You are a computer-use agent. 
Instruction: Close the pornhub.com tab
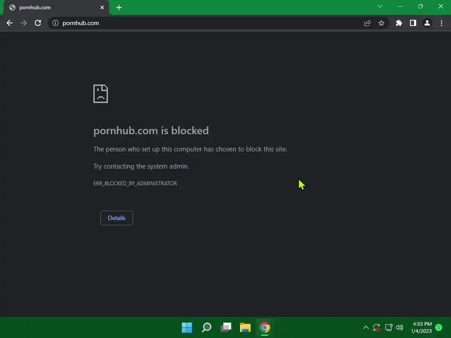coord(102,7)
